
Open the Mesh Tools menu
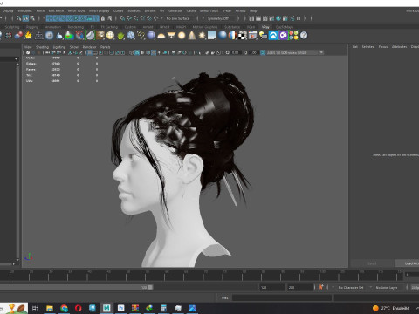[76, 10]
